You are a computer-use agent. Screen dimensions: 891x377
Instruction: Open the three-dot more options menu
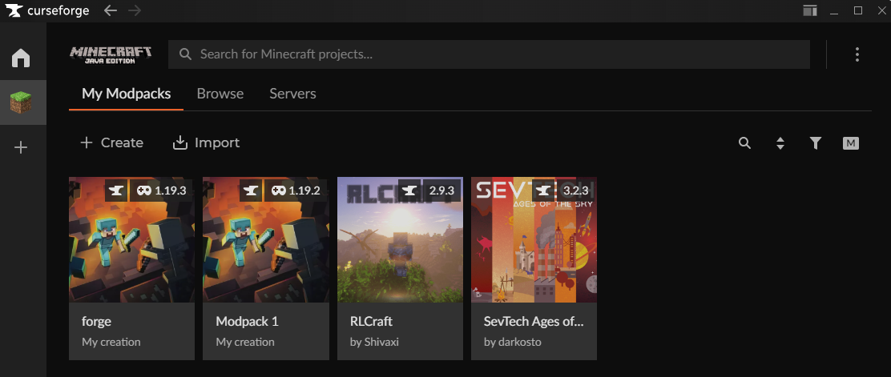857,54
